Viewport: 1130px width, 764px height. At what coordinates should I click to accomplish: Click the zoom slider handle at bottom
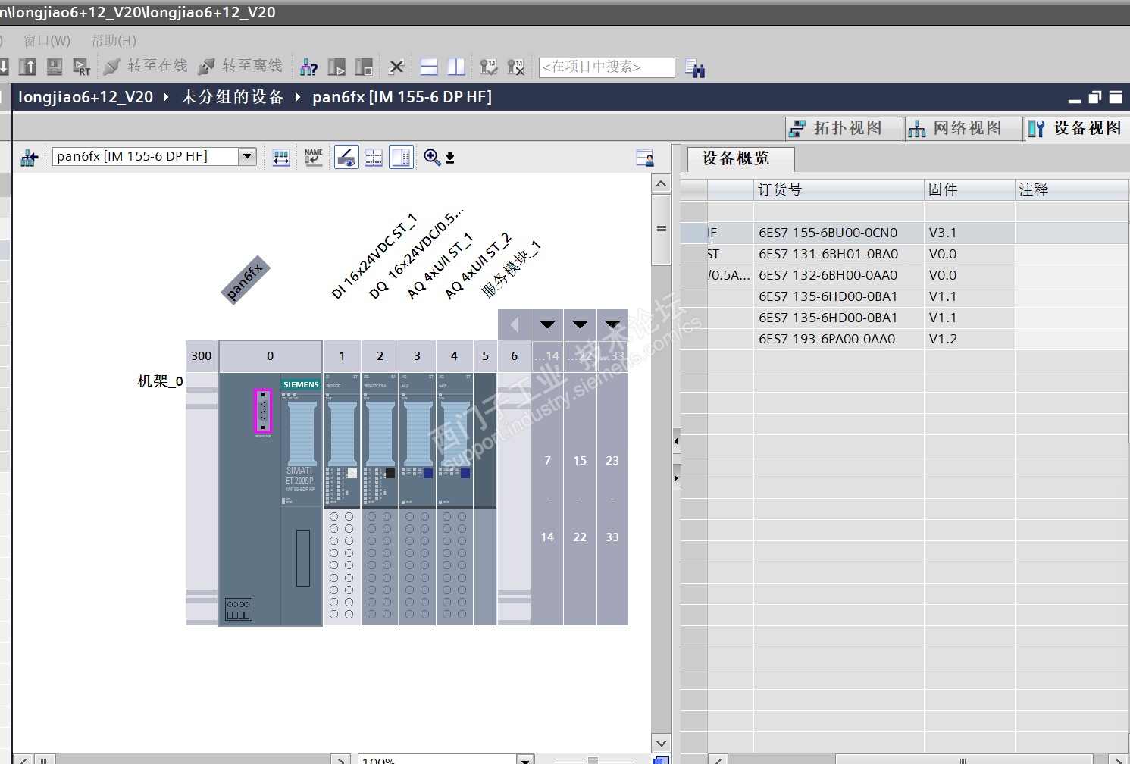point(593,760)
